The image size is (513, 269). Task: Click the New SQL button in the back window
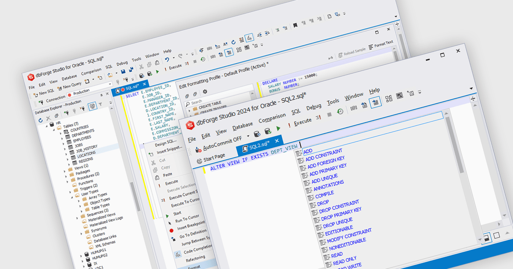click(44, 92)
